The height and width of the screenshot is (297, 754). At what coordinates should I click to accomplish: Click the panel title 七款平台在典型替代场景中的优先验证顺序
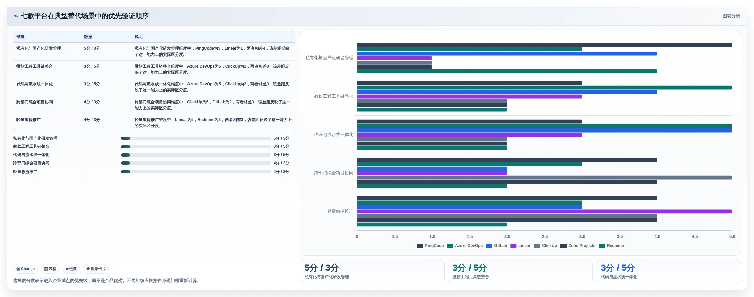[x=85, y=16]
